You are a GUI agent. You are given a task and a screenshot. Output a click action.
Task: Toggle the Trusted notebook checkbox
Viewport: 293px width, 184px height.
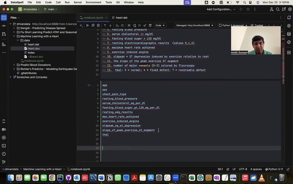[x=252, y=25]
